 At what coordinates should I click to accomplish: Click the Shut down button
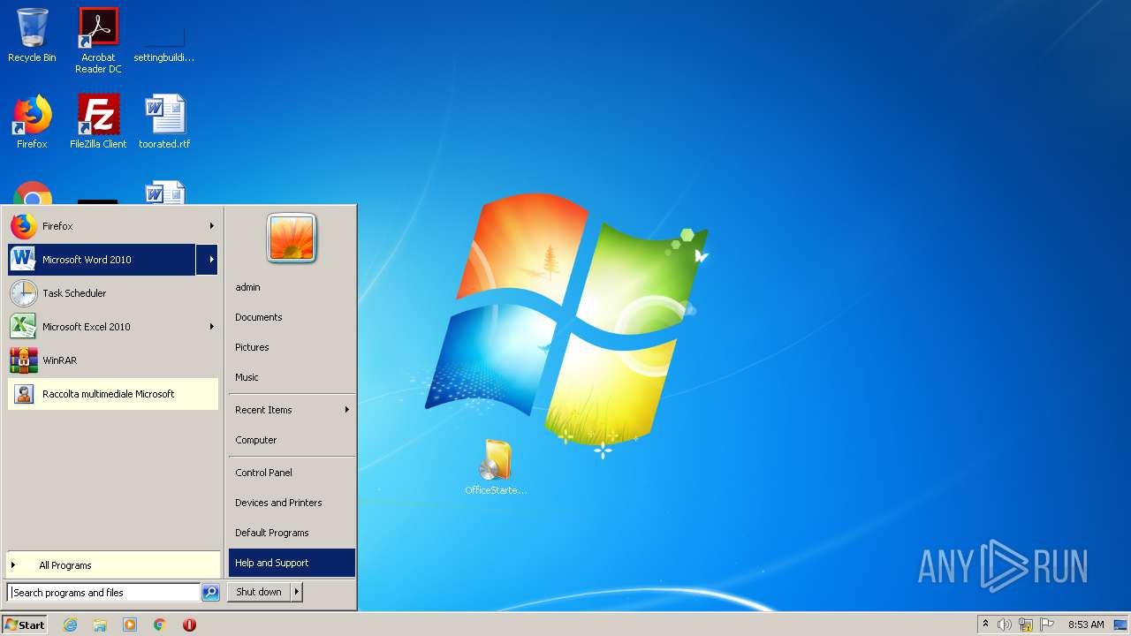[259, 593]
